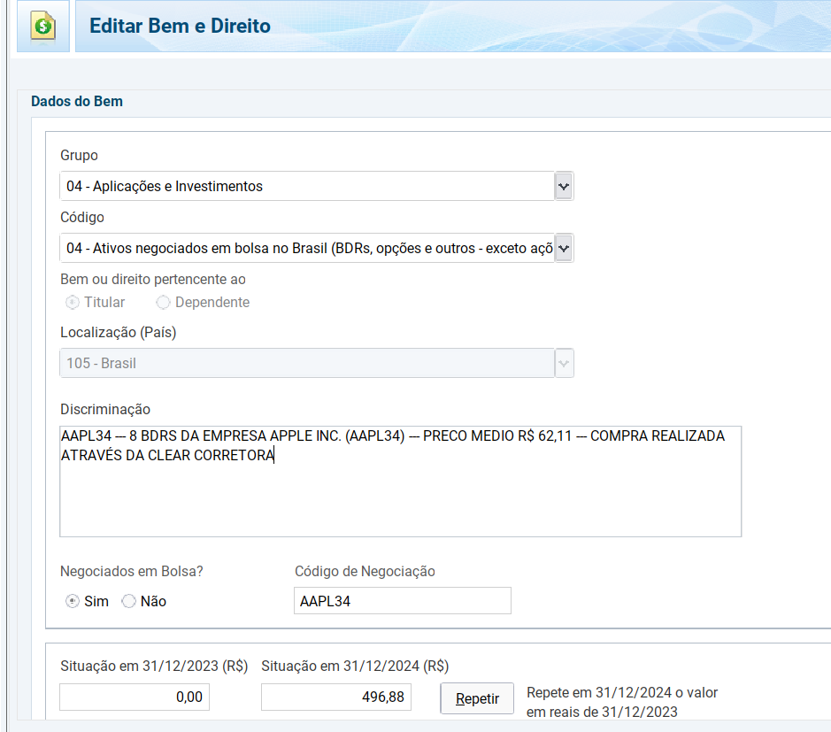Select the Dependente radio button

tap(163, 303)
